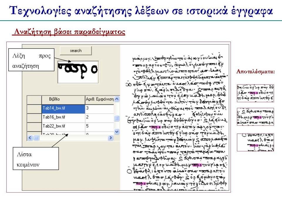
Task: Click the Βιβλίο column header
Action: (x=63, y=100)
